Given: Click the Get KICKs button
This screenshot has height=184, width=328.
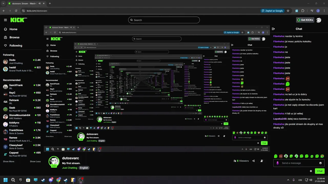Looking at the screenshot, I should 305,20.
